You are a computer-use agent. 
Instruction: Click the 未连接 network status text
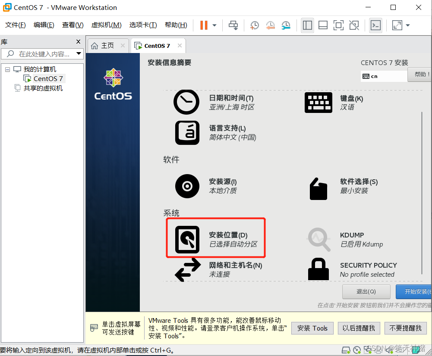click(220, 274)
